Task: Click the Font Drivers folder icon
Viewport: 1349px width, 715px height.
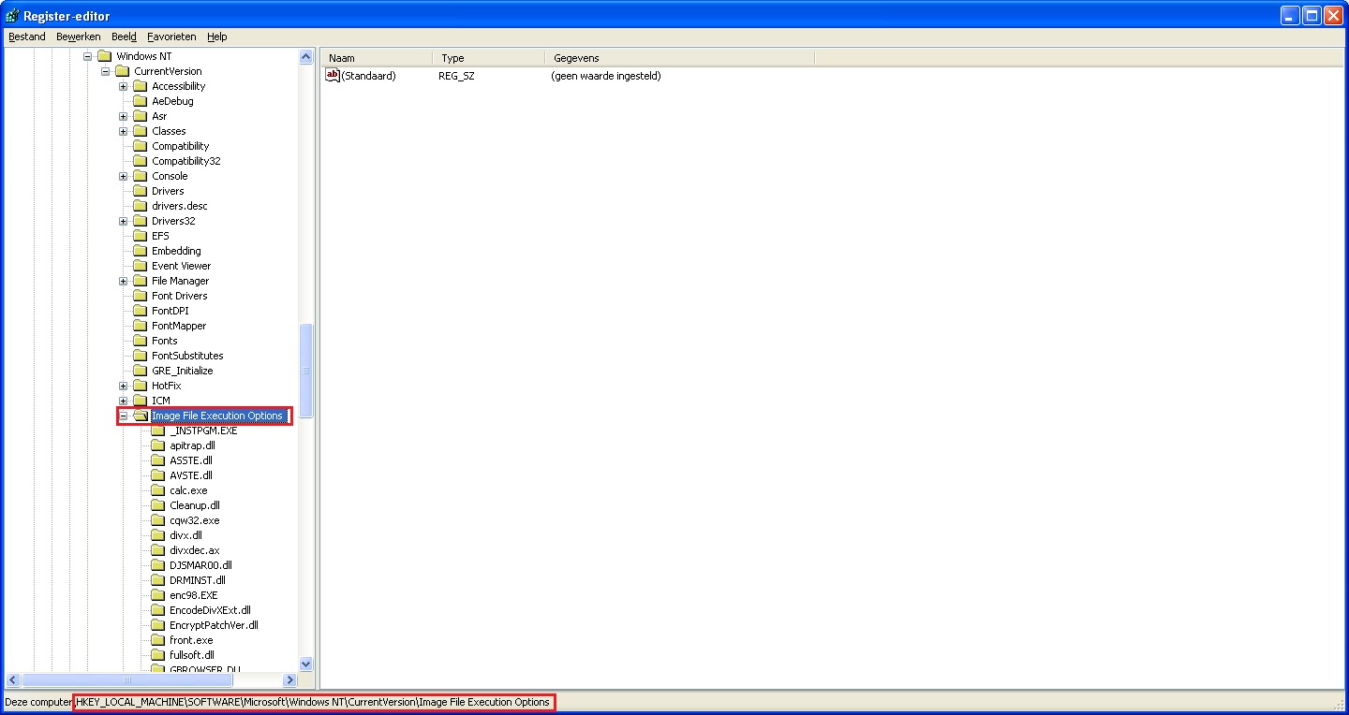Action: pyautogui.click(x=141, y=296)
